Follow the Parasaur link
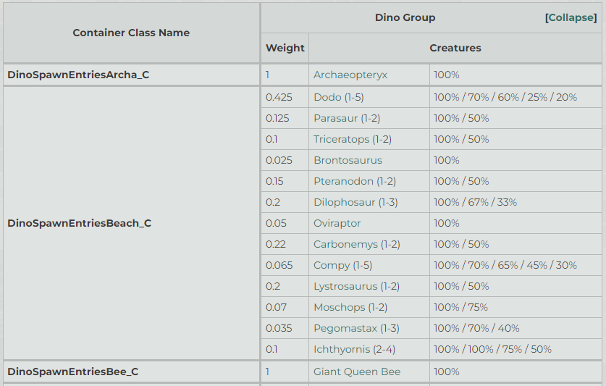This screenshot has height=386, width=606. point(335,118)
